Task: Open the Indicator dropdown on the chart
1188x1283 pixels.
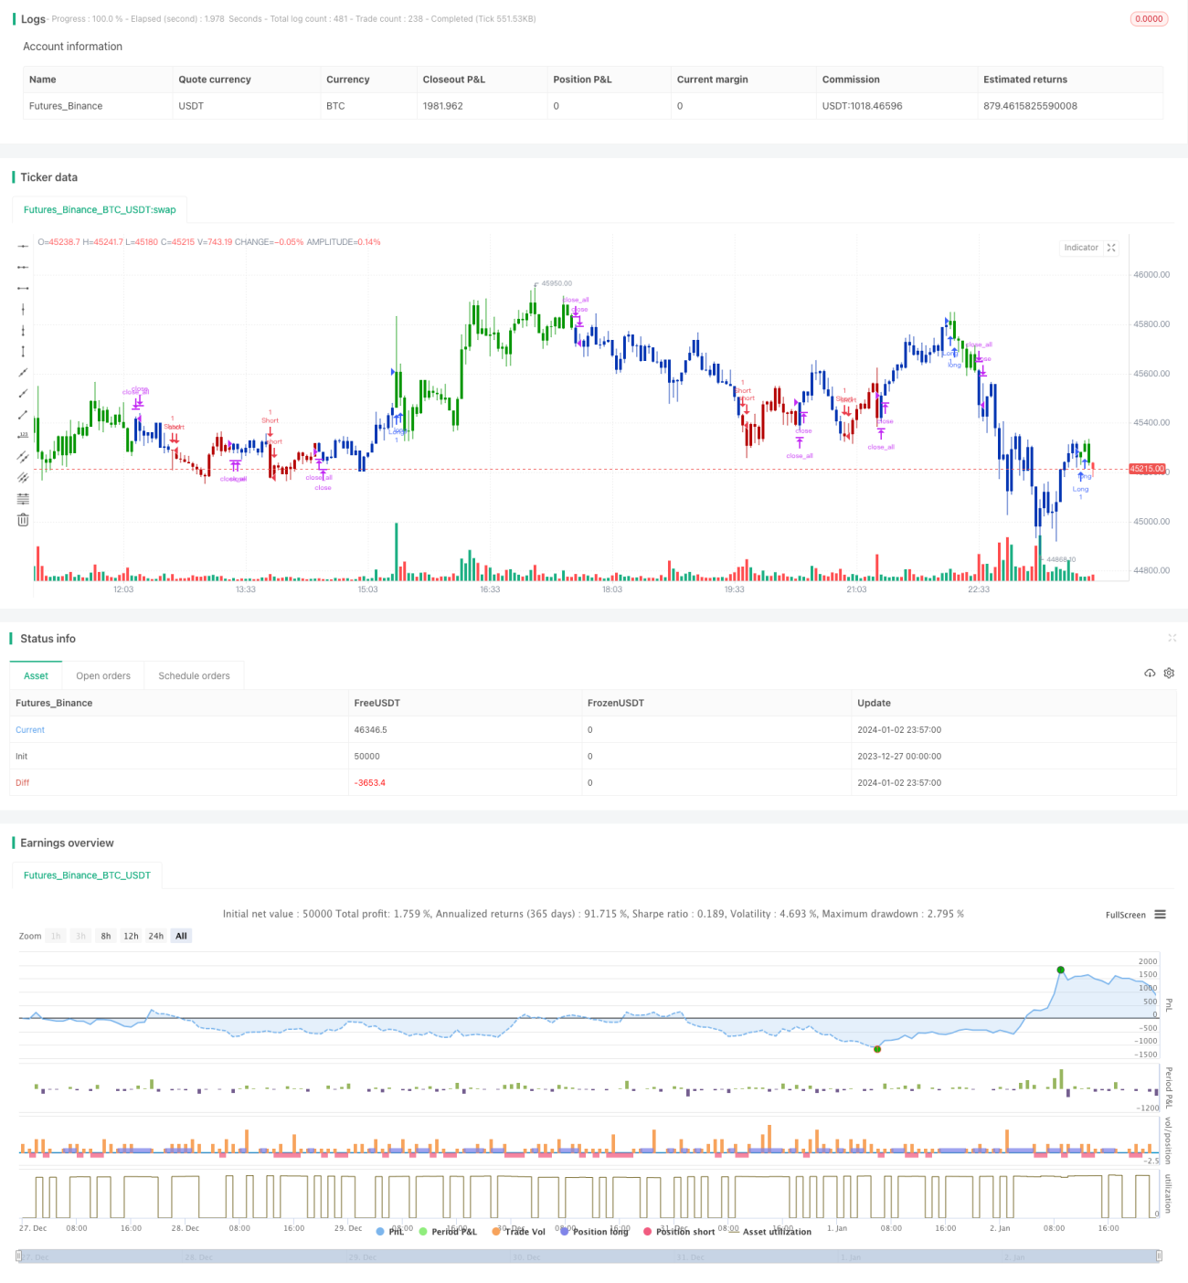Action: pyautogui.click(x=1081, y=248)
